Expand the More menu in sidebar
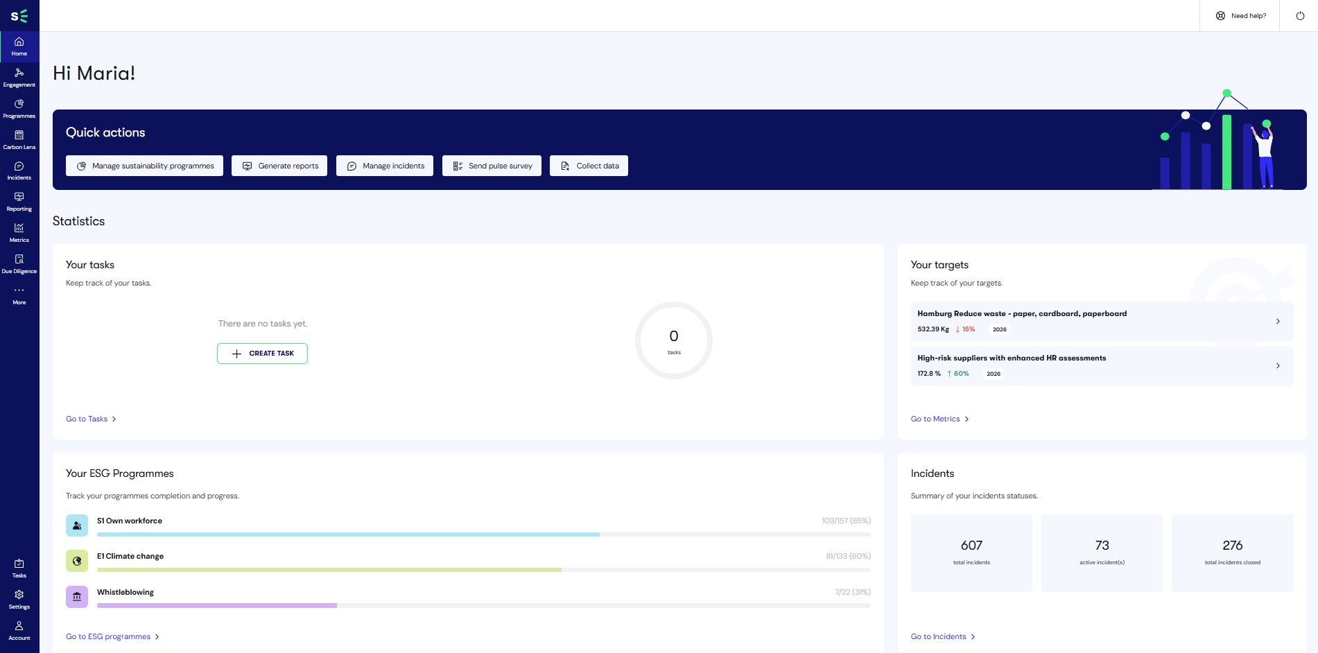The width and height of the screenshot is (1318, 653). pyautogui.click(x=19, y=294)
